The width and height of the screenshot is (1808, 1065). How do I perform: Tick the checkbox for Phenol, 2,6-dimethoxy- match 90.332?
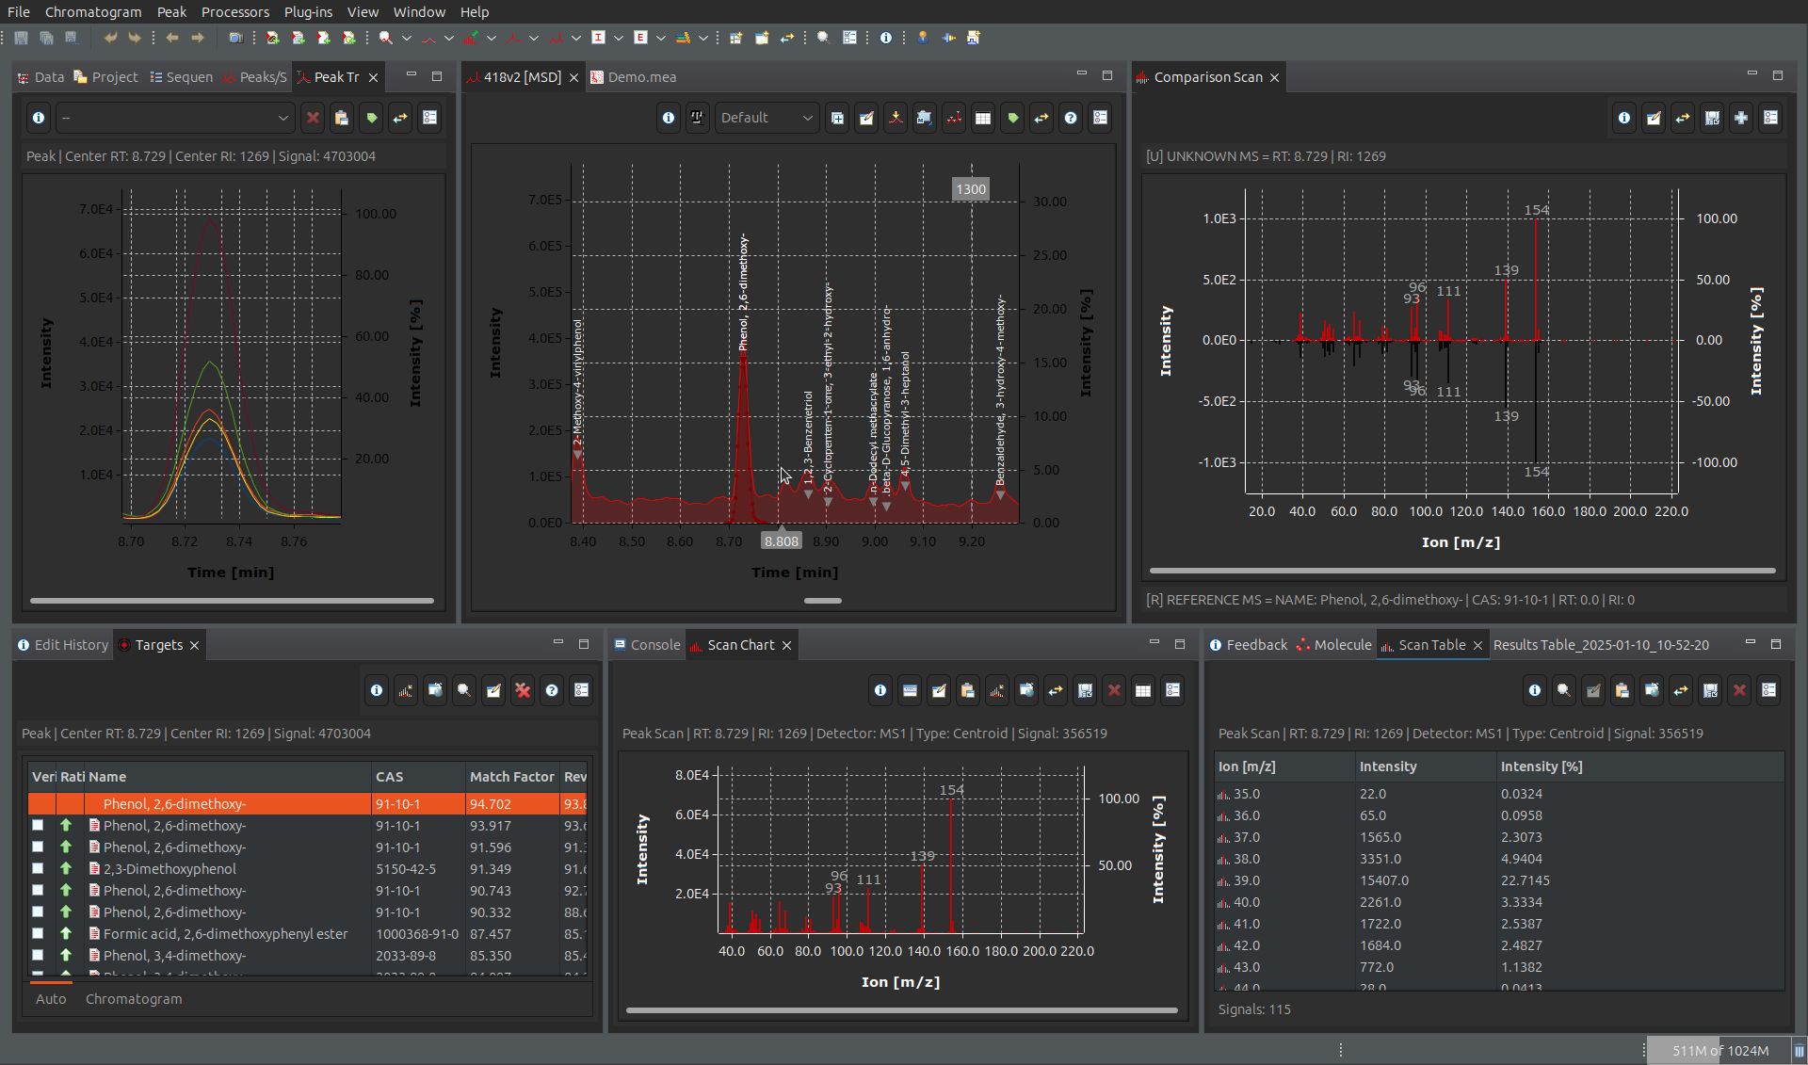(x=38, y=912)
